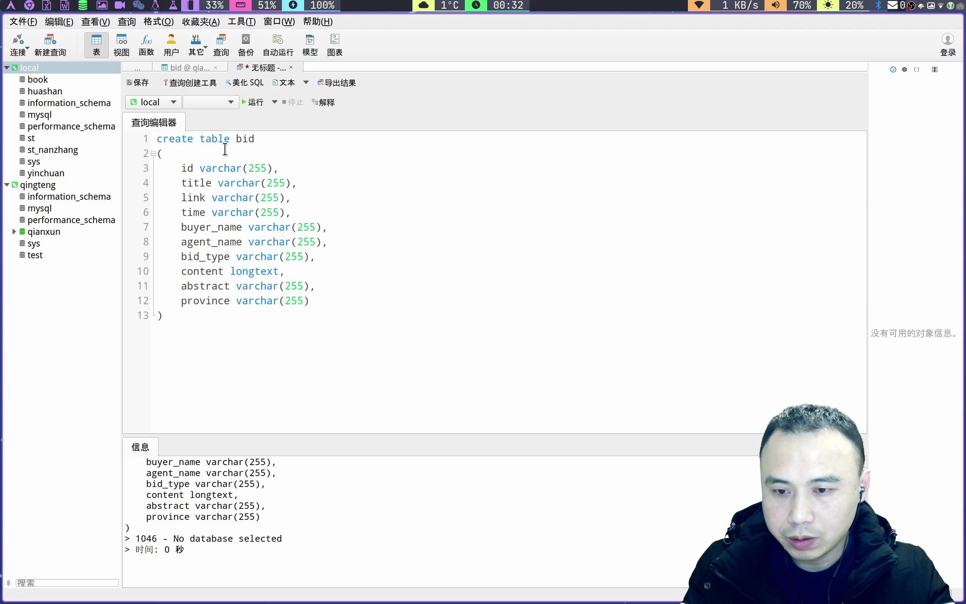The image size is (966, 604).
Task: Open the Favorites menu
Action: pos(200,22)
